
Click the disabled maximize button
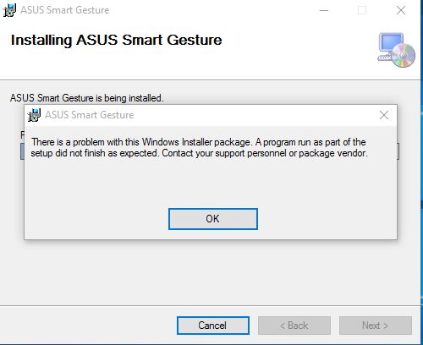coord(362,10)
